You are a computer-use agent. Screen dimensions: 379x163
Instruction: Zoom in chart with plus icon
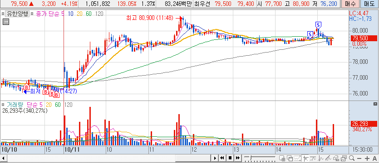coord(367,158)
